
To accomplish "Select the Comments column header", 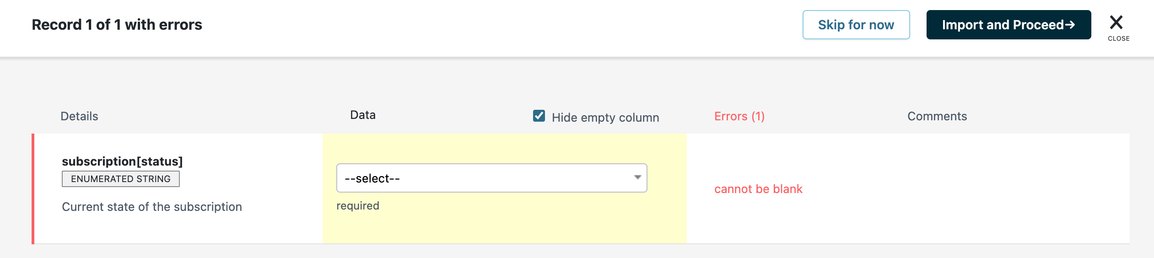I will [937, 116].
